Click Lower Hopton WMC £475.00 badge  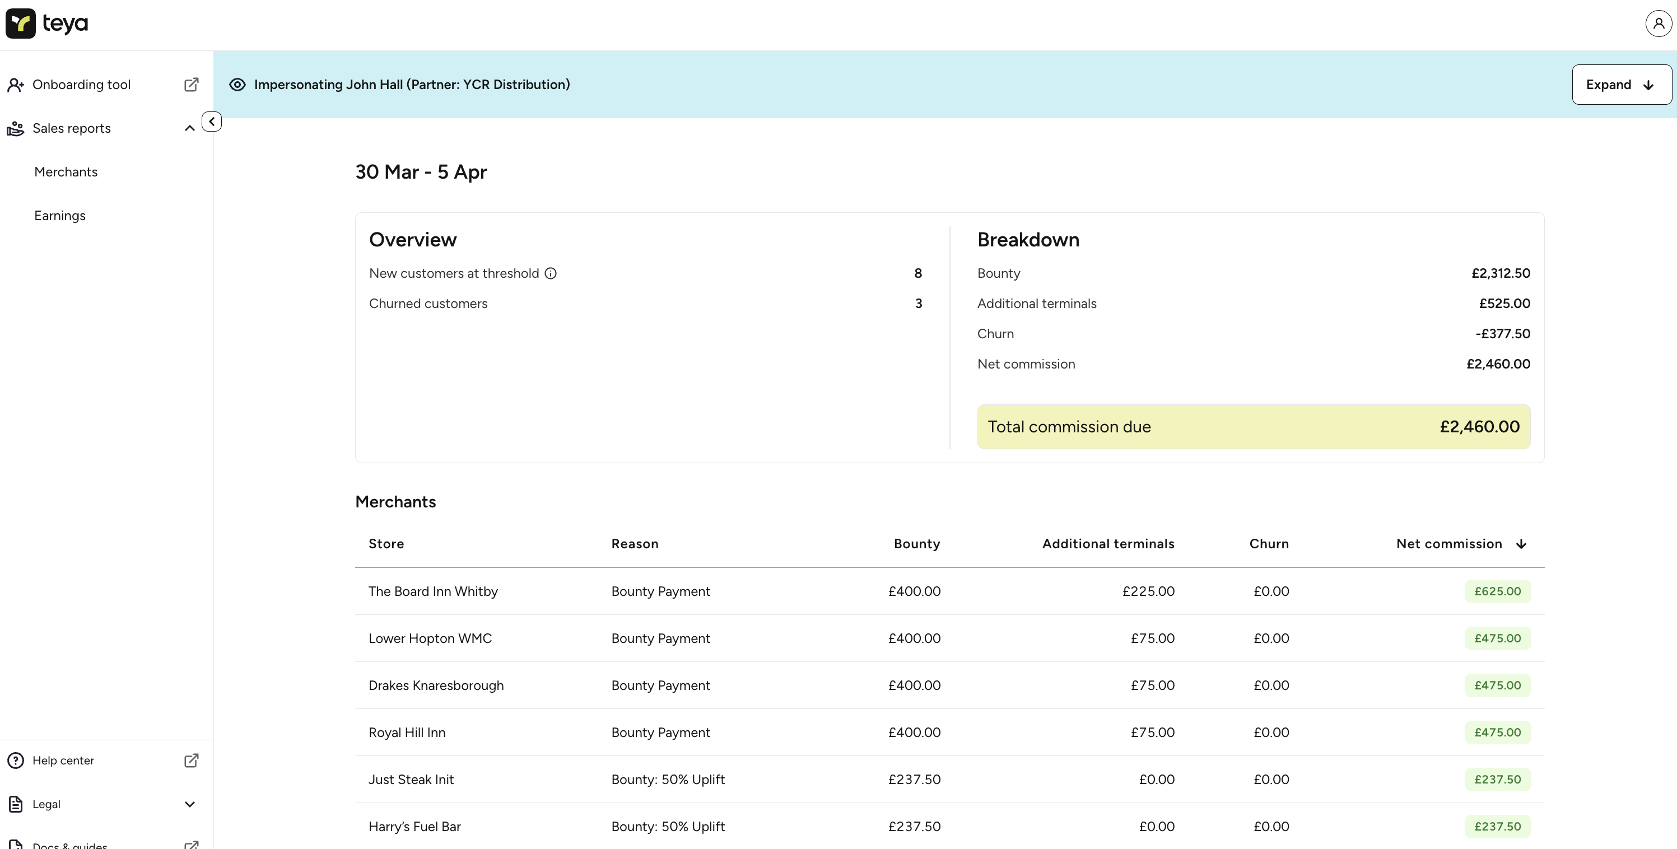coord(1497,638)
